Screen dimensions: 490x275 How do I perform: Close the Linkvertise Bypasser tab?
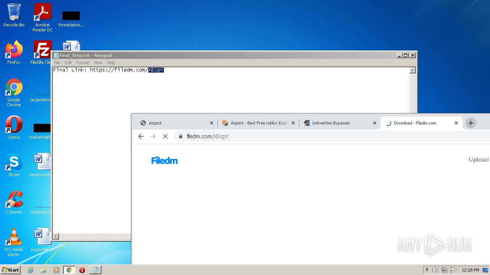coord(375,123)
